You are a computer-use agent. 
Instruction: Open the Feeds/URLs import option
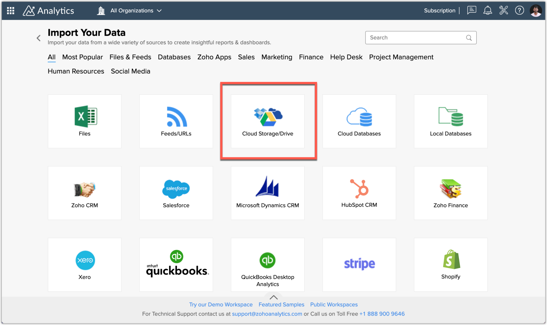[x=176, y=121]
